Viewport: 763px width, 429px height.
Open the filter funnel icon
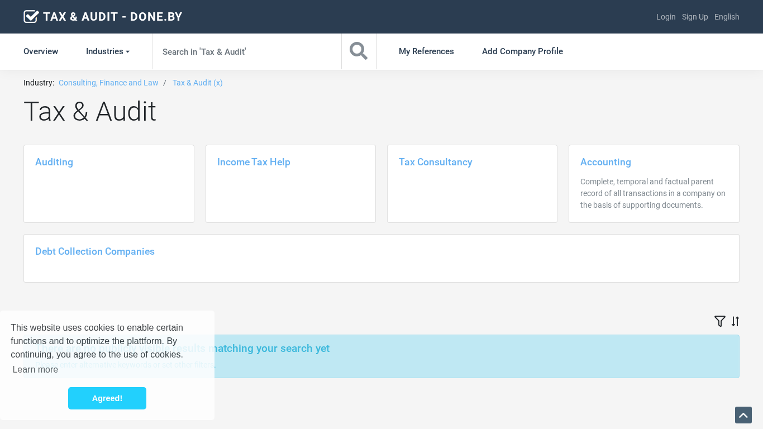tap(720, 321)
